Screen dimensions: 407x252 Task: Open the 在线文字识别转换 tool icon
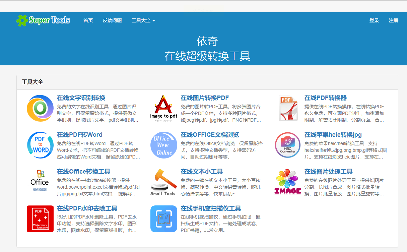(x=40, y=108)
